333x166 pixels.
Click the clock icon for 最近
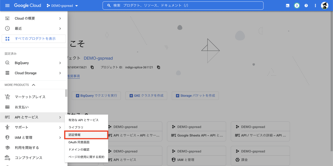(7, 28)
